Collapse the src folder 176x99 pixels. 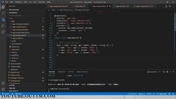(12, 18)
